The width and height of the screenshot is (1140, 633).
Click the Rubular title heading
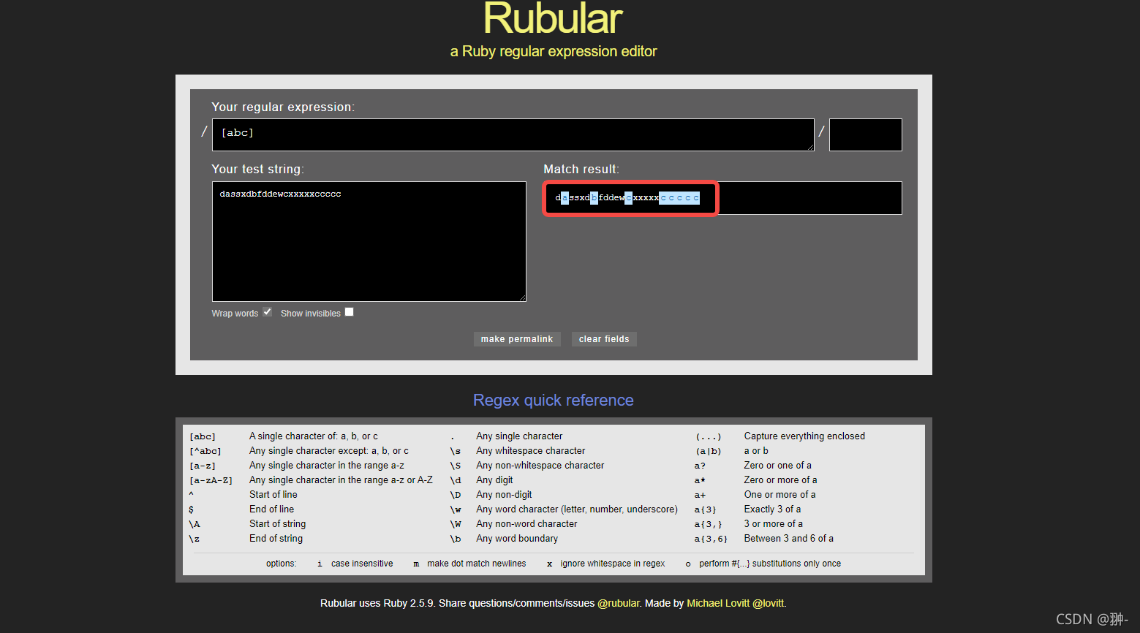tap(553, 18)
